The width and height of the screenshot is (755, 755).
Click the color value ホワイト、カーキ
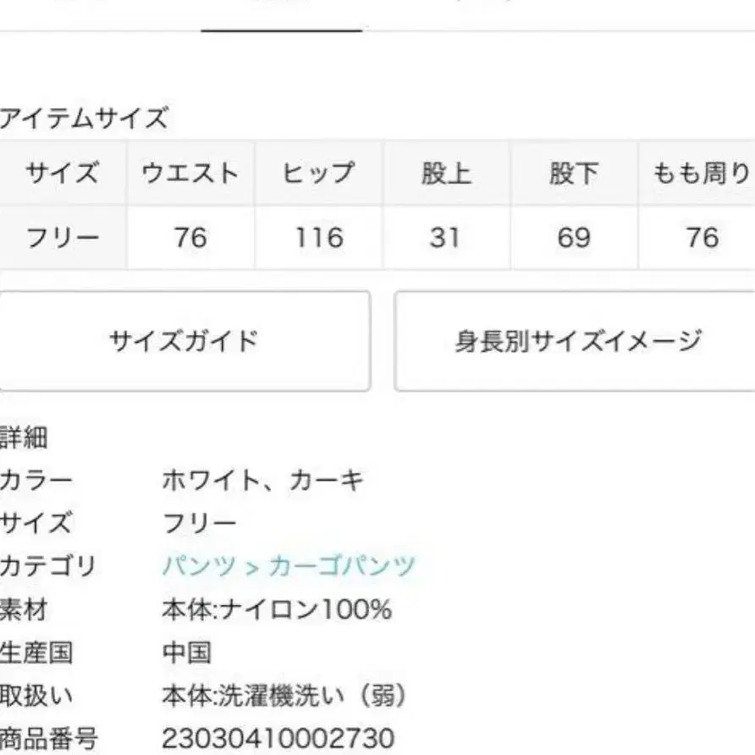point(262,481)
